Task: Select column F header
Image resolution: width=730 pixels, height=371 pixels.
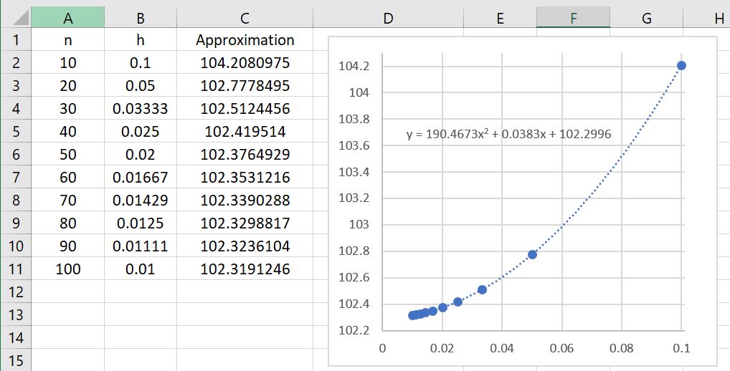Action: [x=573, y=19]
